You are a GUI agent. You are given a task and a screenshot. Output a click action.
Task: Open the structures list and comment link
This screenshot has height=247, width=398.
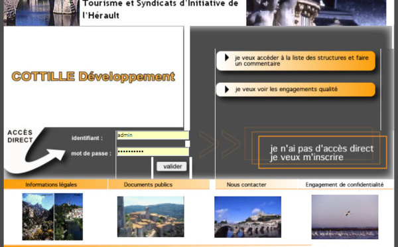pyautogui.click(x=296, y=61)
